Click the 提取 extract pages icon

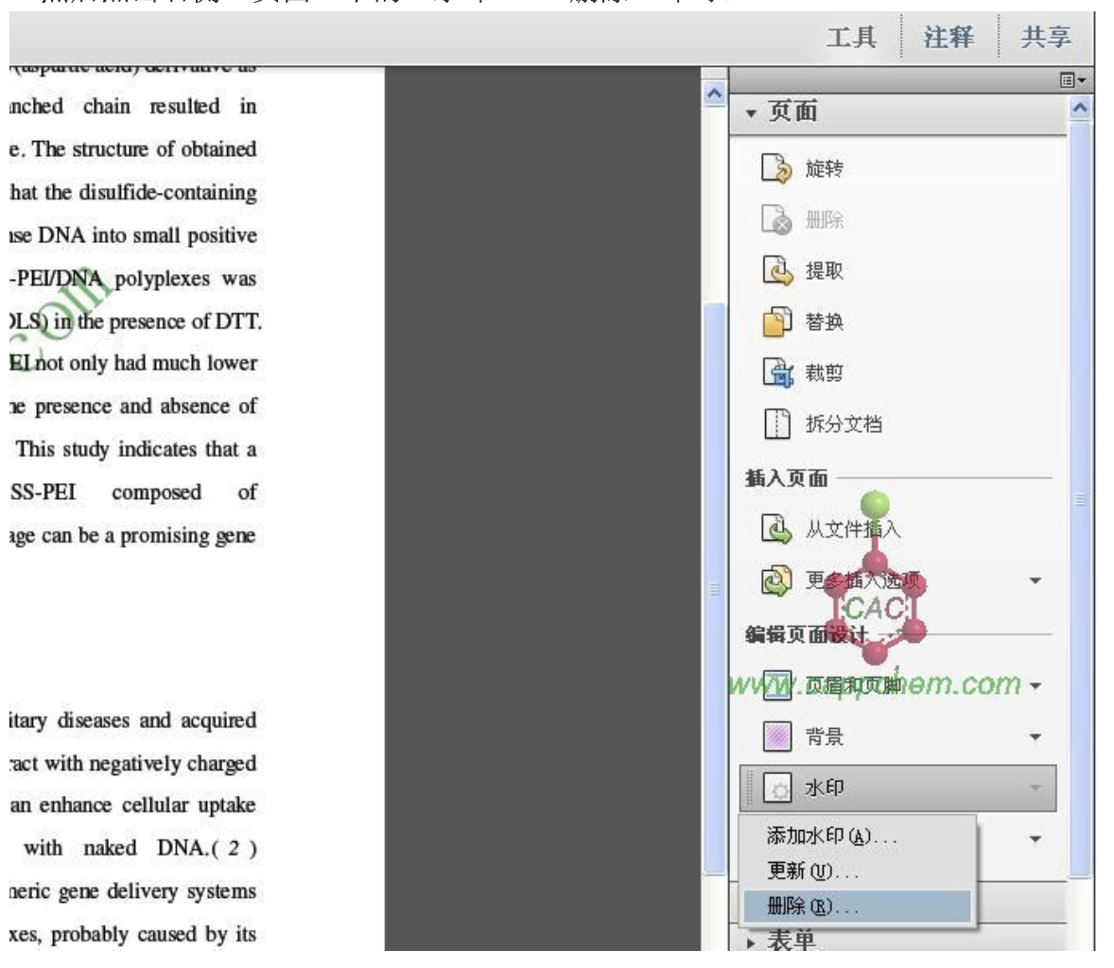pos(776,270)
